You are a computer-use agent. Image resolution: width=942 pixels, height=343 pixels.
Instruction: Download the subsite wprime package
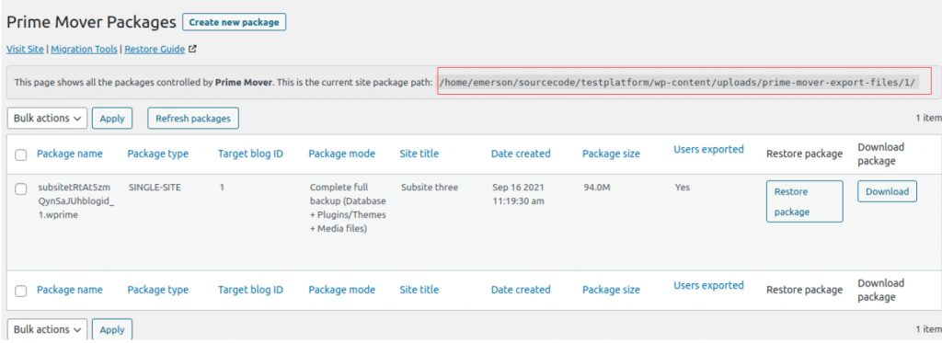pyautogui.click(x=887, y=191)
